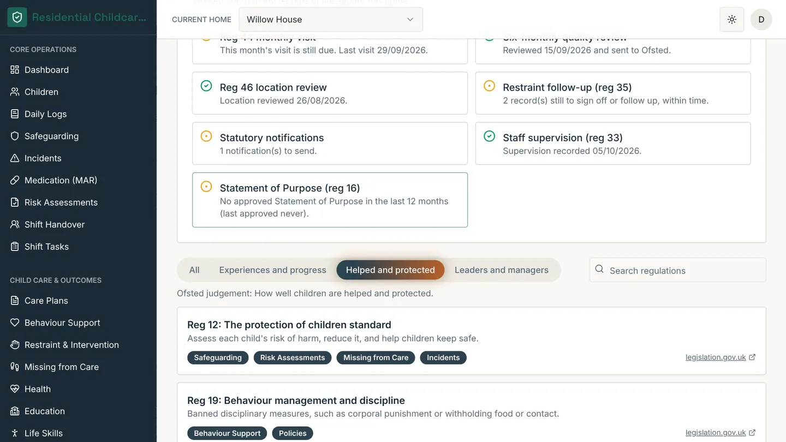Toggle light/dark theme sun button

point(732,20)
